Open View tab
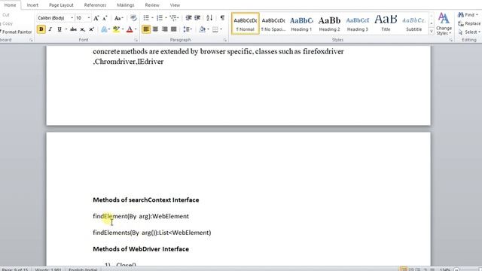The width and height of the screenshot is (482, 271). [175, 5]
